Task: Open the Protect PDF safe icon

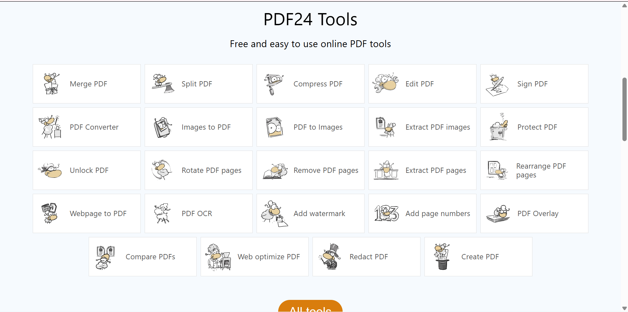Action: [x=498, y=127]
